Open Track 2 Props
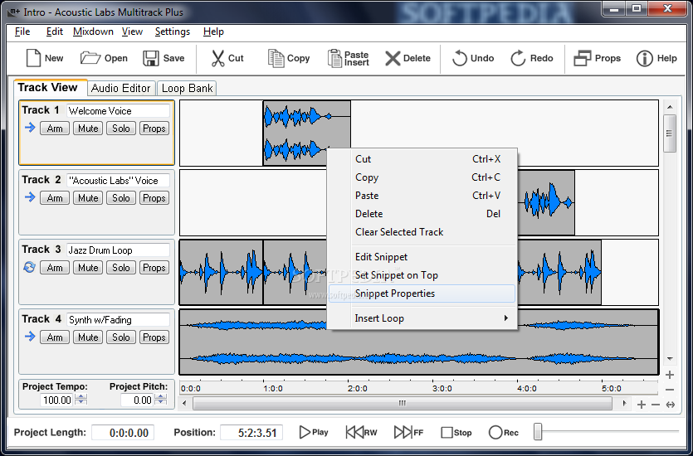The image size is (693, 456). click(x=154, y=198)
